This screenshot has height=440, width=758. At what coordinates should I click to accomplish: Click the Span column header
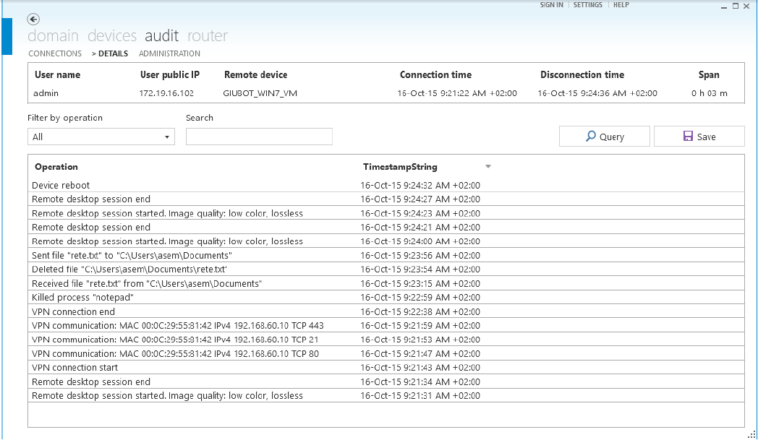pyautogui.click(x=709, y=75)
